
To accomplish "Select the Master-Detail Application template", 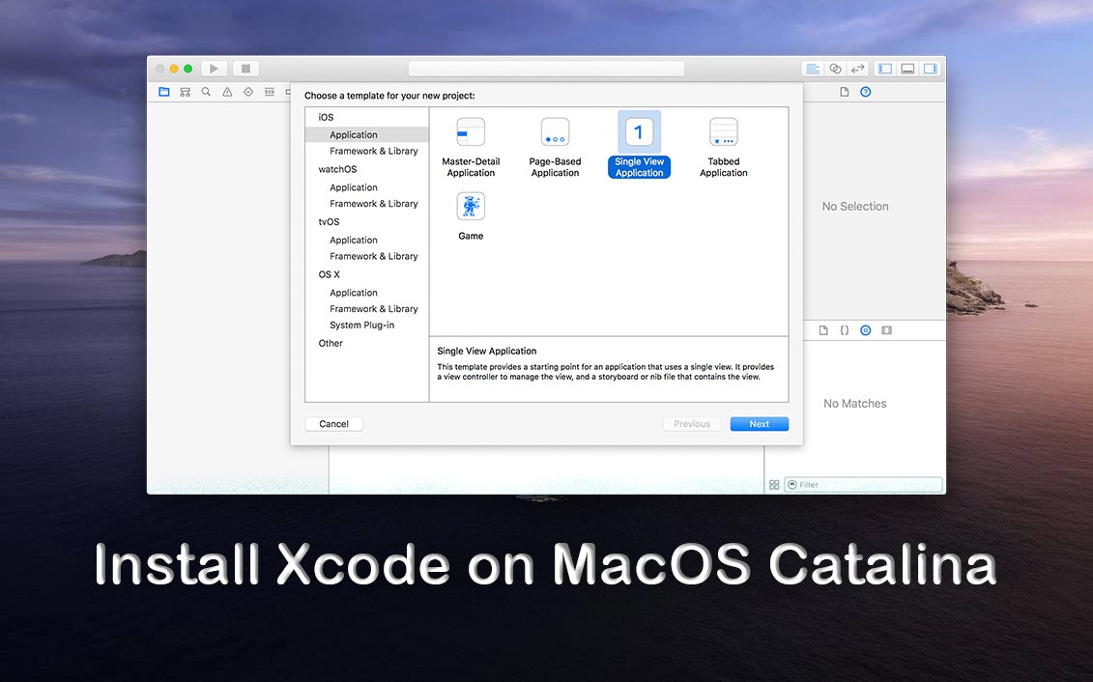I will pos(471,147).
